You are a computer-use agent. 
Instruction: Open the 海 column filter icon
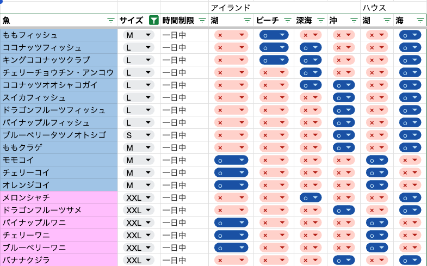[x=420, y=21]
